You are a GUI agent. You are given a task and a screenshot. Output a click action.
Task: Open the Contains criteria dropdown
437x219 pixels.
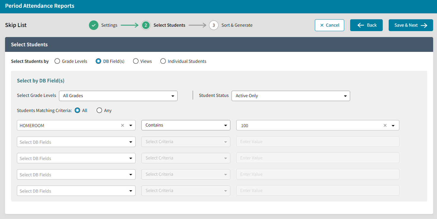(x=186, y=125)
